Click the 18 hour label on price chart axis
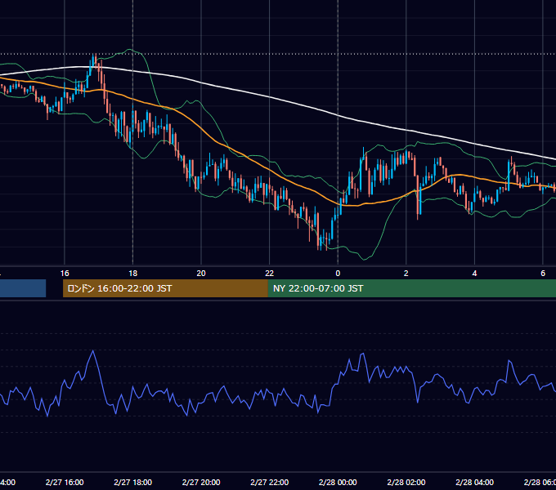 133,274
